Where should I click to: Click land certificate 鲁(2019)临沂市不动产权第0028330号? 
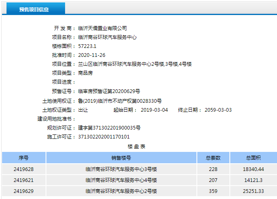point(120,101)
